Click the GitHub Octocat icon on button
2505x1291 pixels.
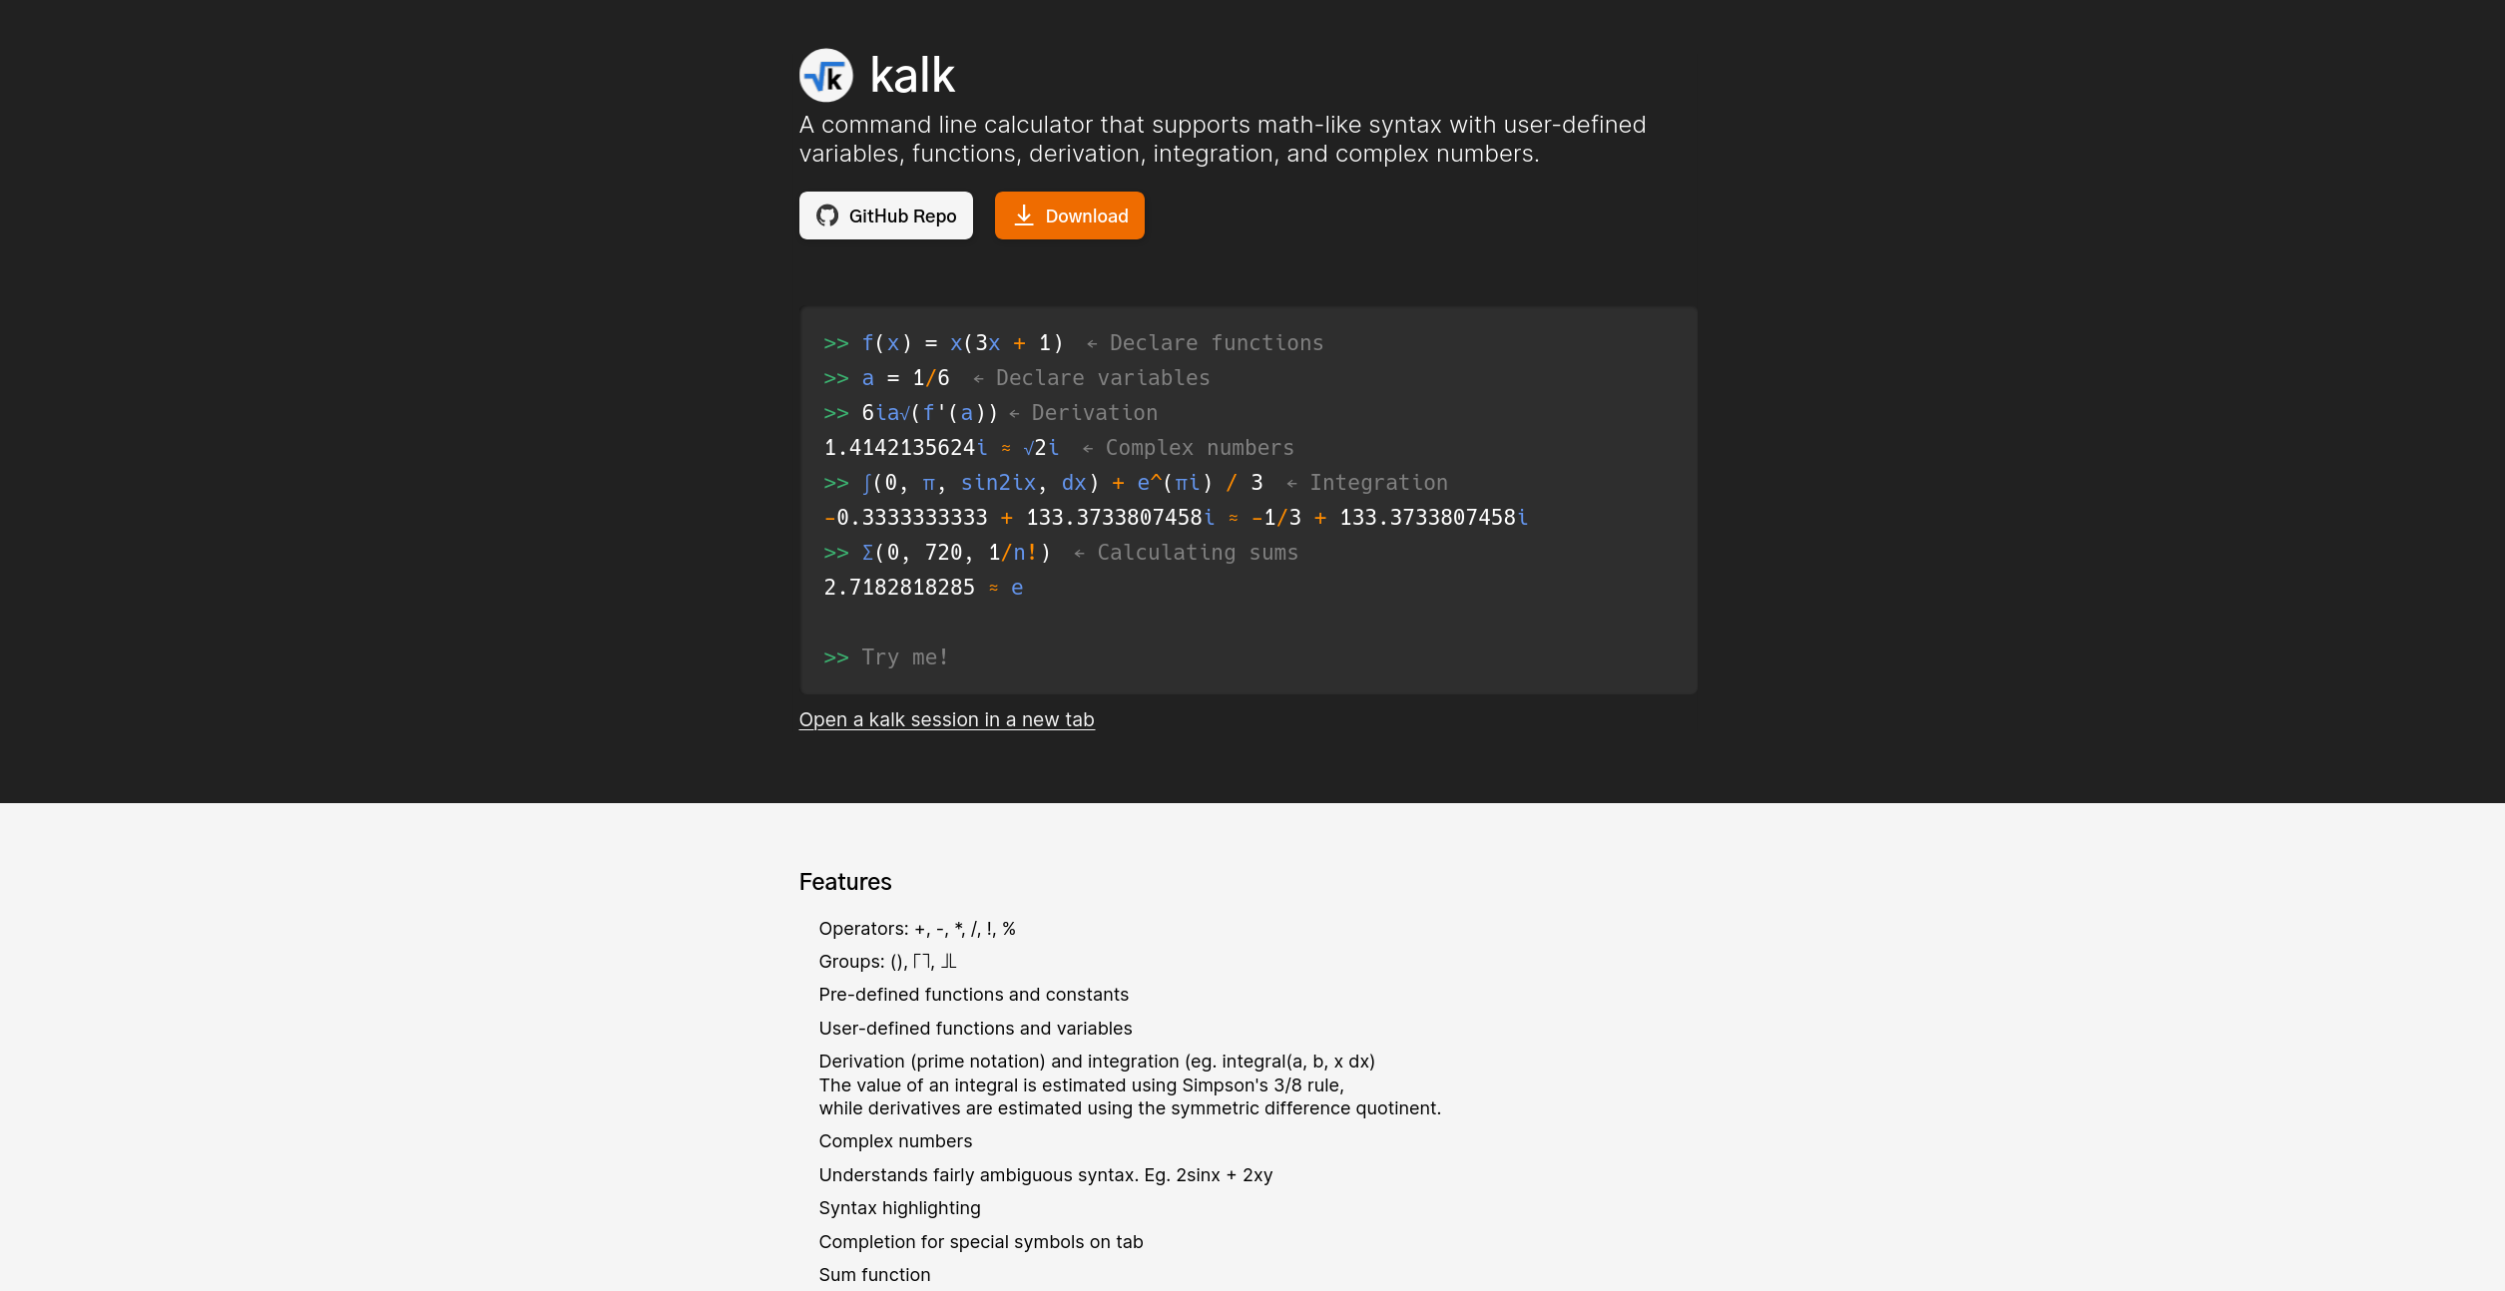tap(826, 215)
